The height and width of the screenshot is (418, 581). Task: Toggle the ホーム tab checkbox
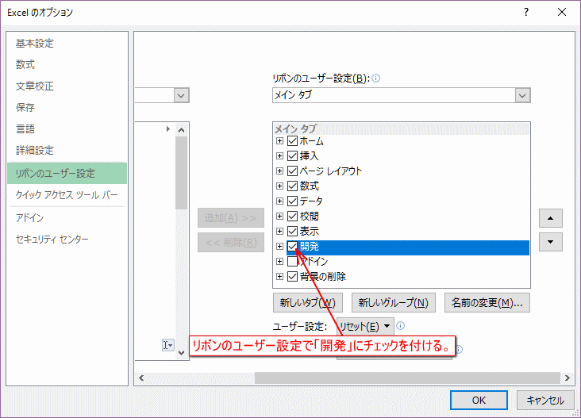click(x=292, y=140)
